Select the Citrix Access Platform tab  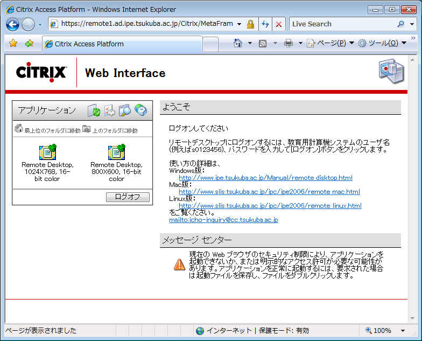coord(123,44)
